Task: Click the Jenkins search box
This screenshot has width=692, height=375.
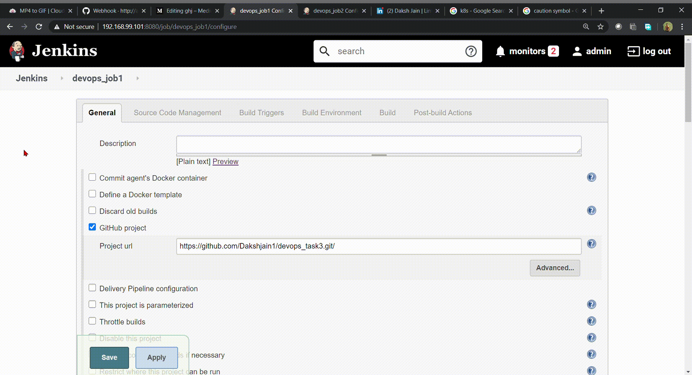Action: (398, 51)
